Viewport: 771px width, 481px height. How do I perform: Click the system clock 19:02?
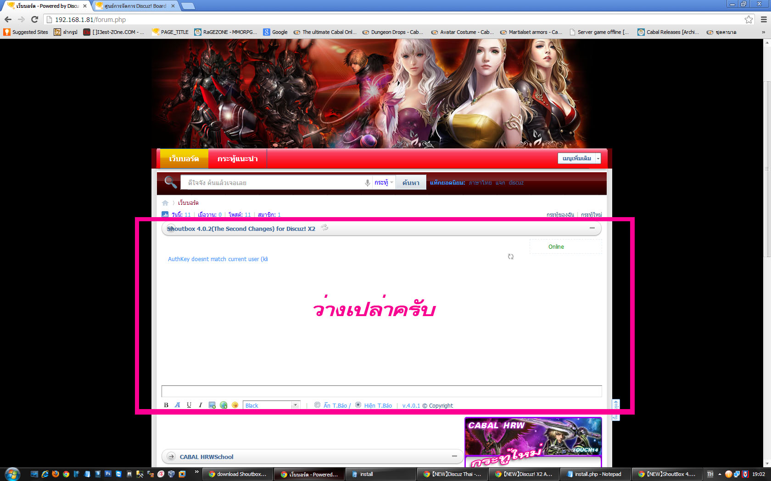[x=759, y=474]
